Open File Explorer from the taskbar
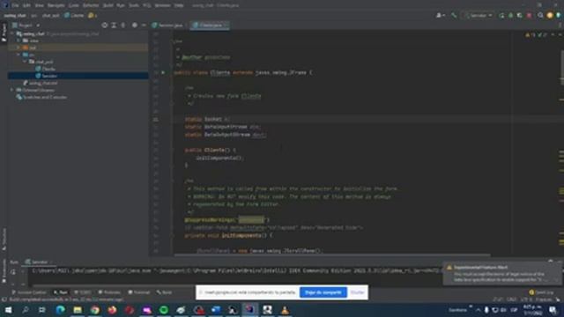This screenshot has height=317, width=564. point(78,310)
